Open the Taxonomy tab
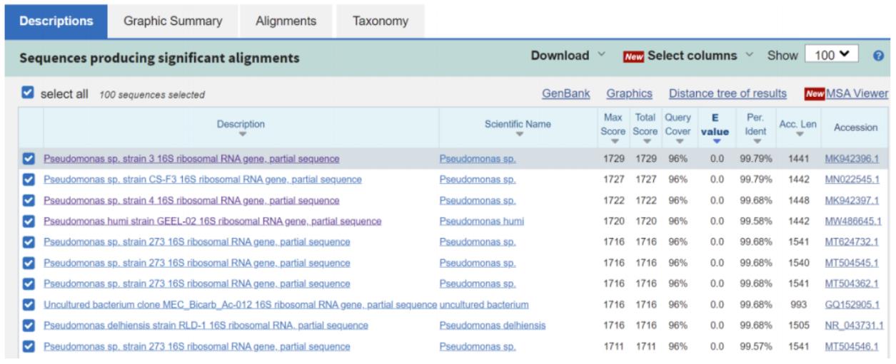 [x=379, y=21]
